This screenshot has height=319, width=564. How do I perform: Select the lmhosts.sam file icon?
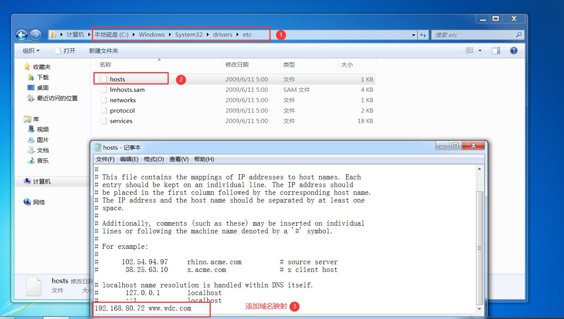[x=103, y=89]
